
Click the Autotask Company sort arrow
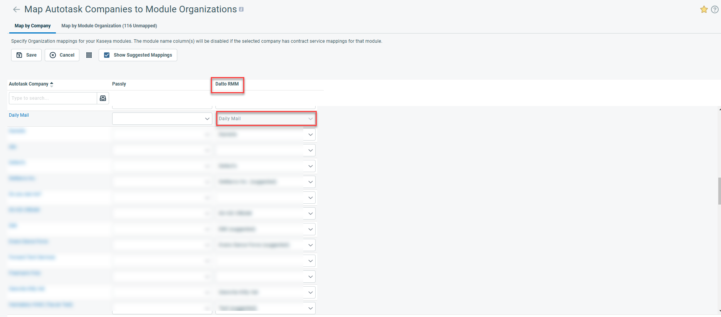[52, 84]
